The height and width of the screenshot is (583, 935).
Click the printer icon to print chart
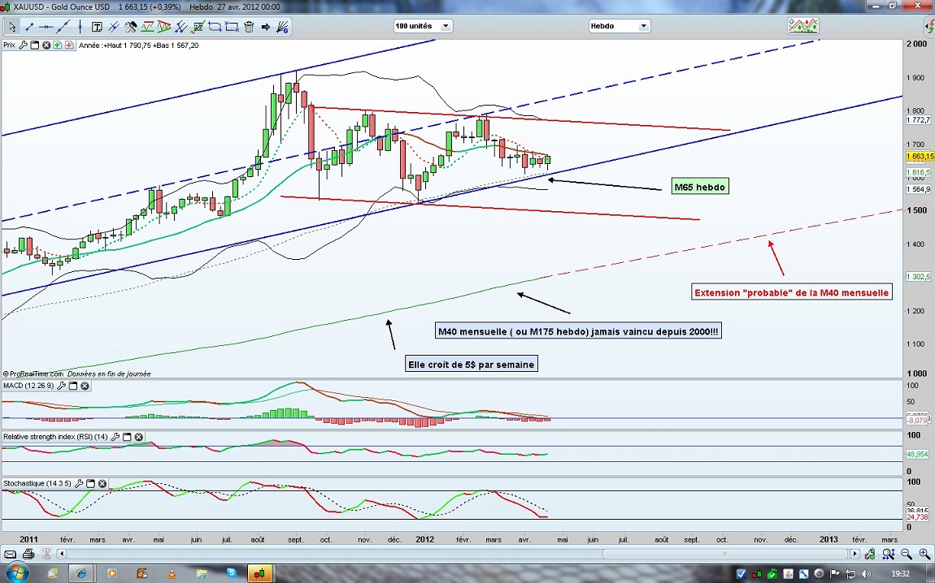28,554
